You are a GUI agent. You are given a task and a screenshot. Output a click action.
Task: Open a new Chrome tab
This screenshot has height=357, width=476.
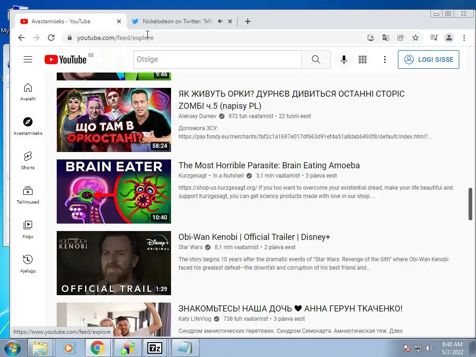[248, 21]
